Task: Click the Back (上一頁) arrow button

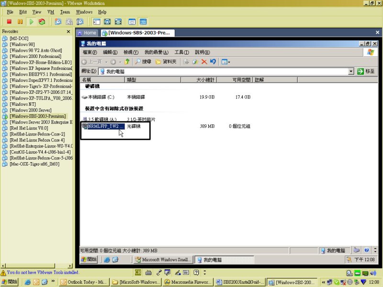Action: click(91, 62)
